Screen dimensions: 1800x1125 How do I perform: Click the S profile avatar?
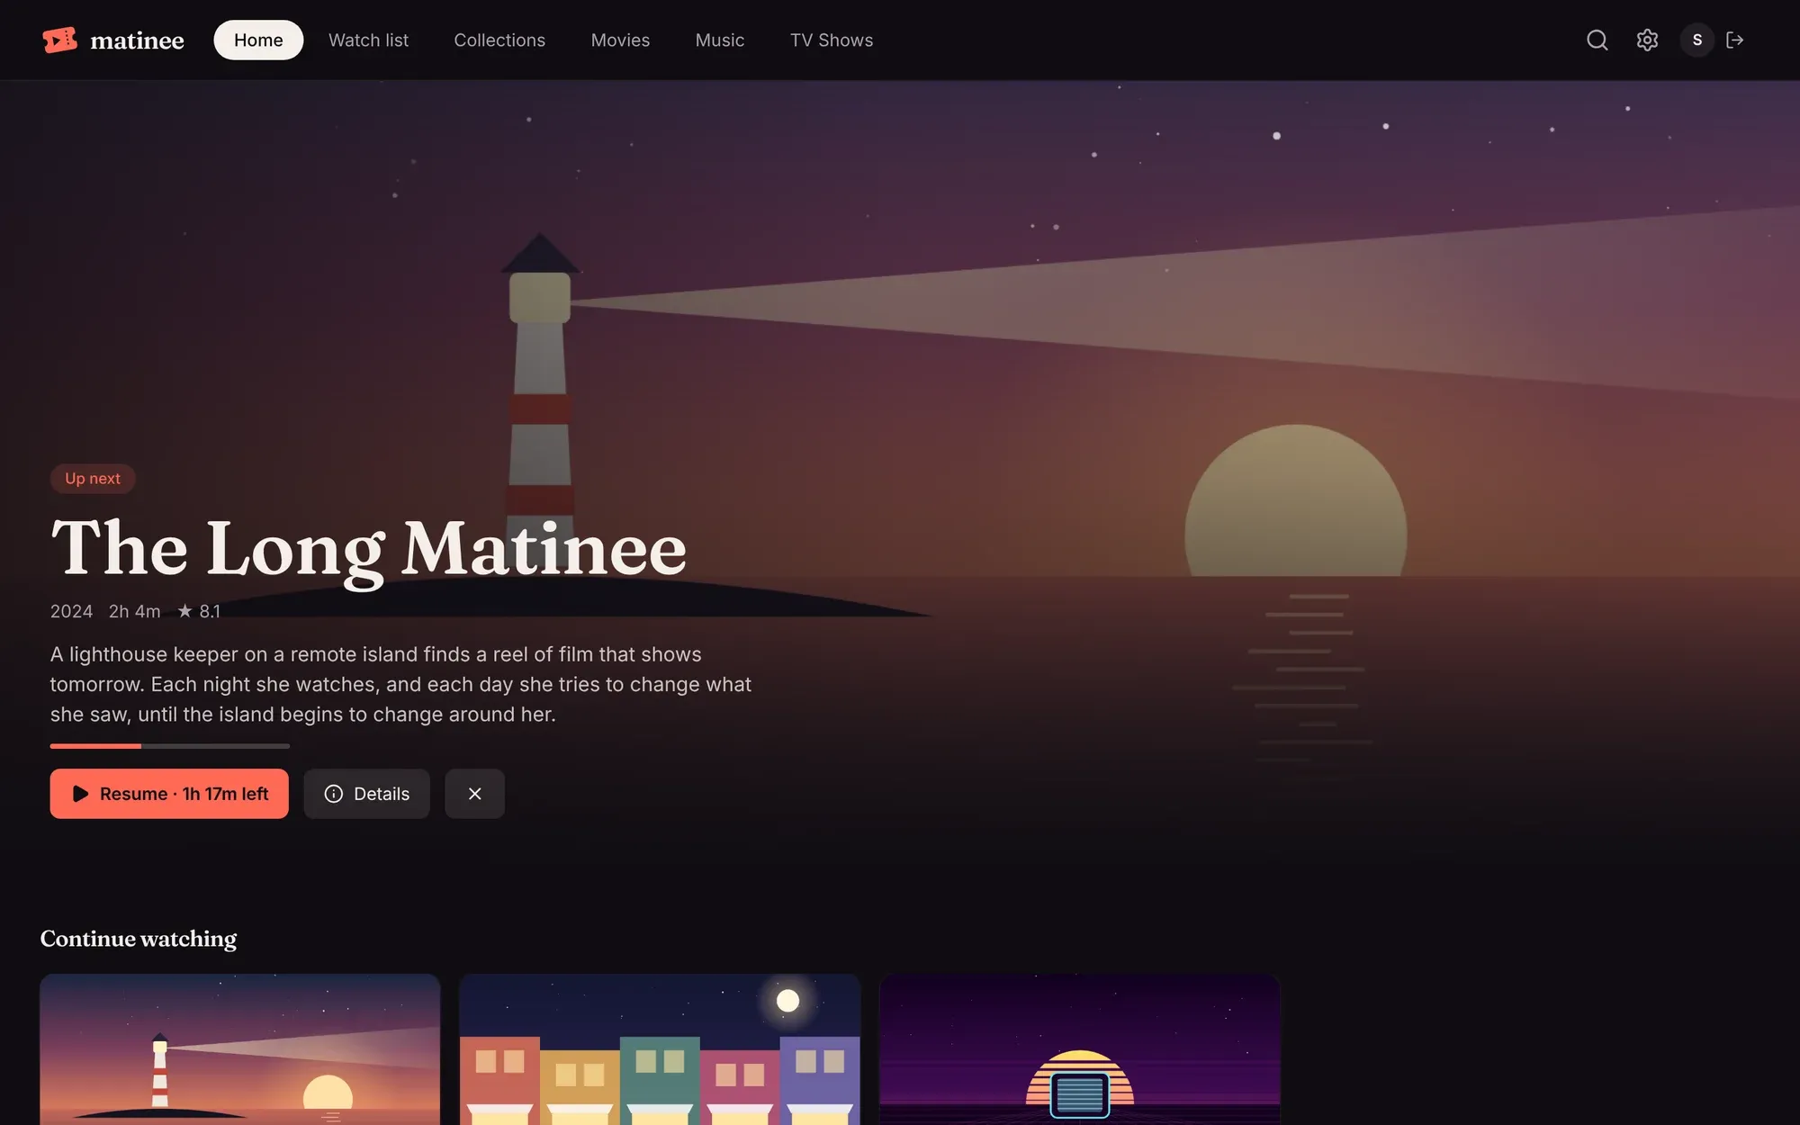(x=1696, y=40)
